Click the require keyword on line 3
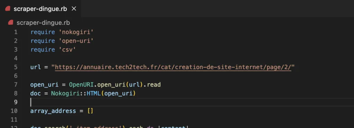Screen dimensions: 354x128 43,50
